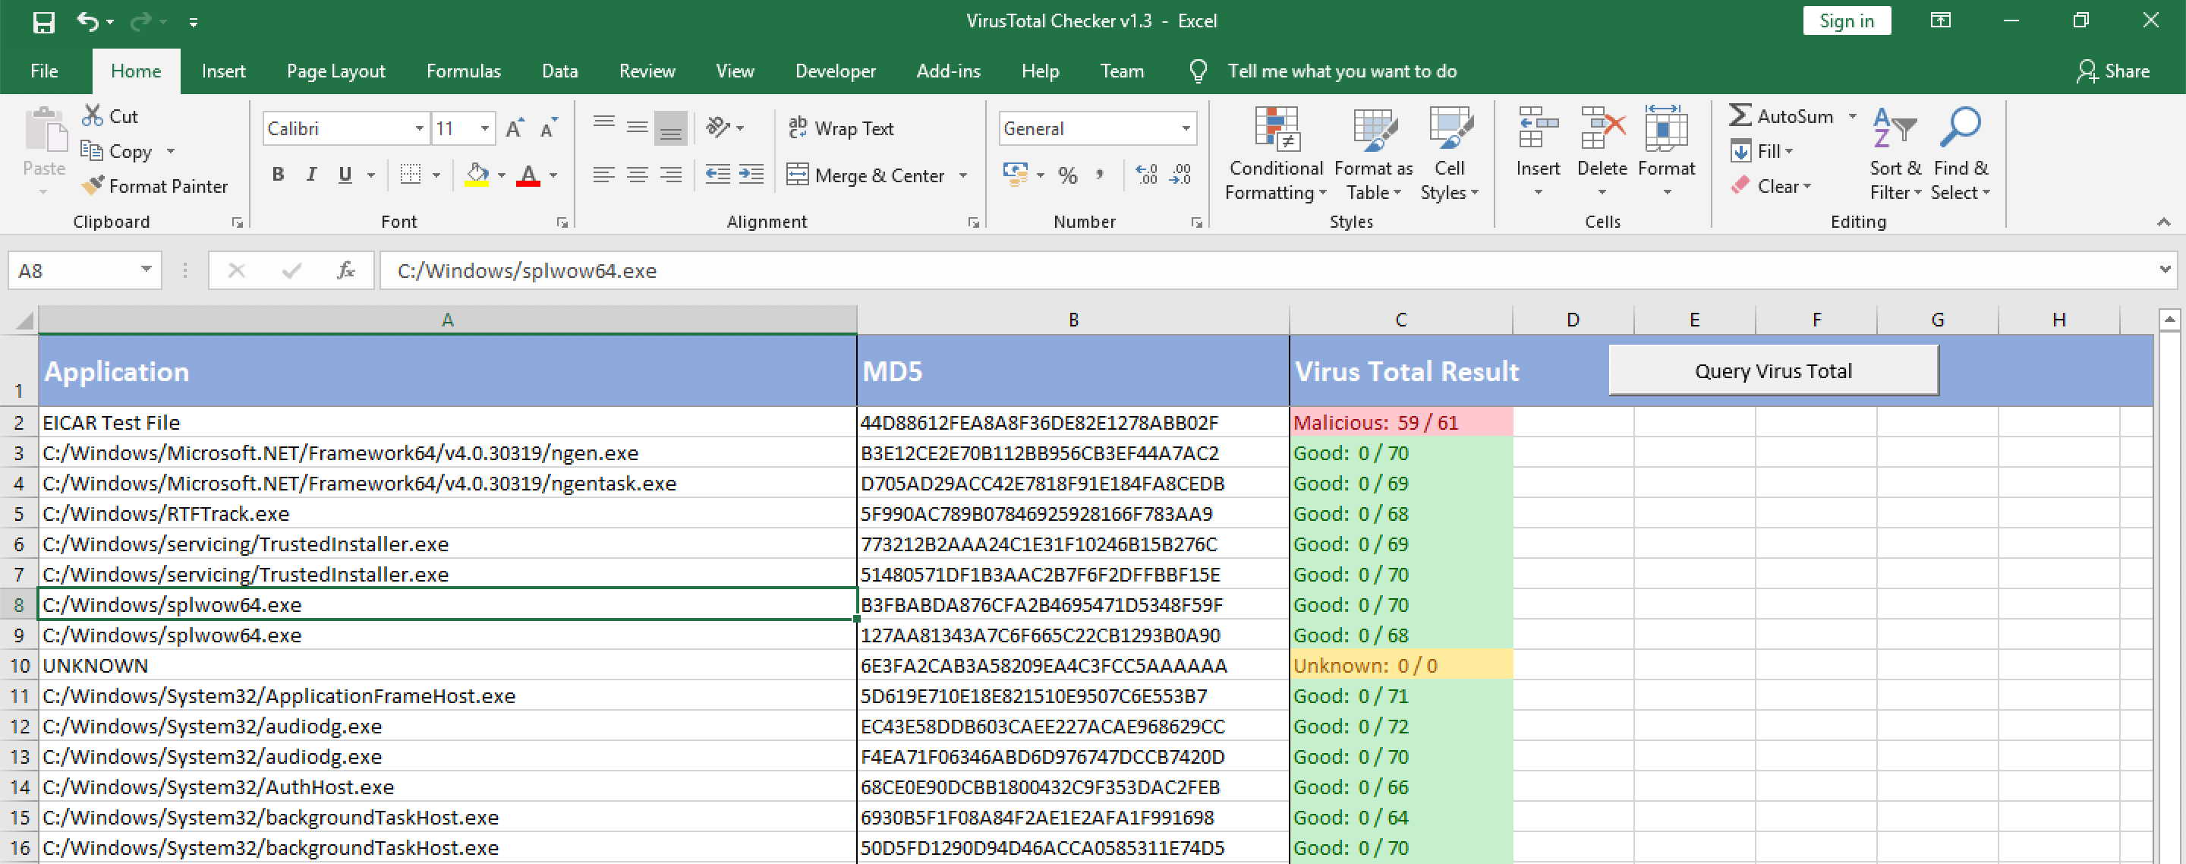Click Decrease Decimal icon
This screenshot has height=864, width=2186.
[1180, 175]
